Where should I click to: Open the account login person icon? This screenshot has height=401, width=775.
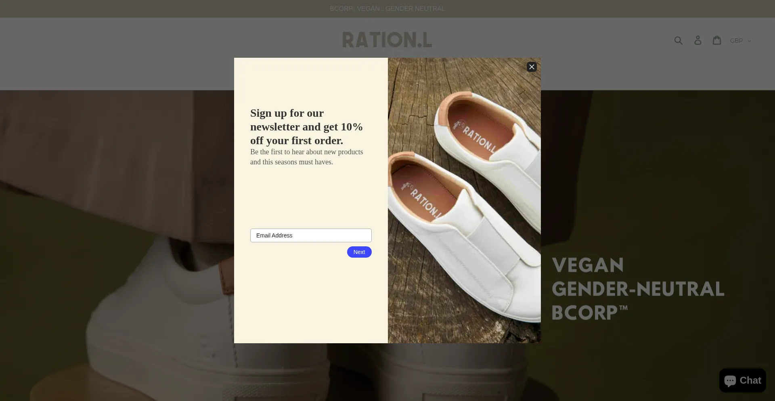698,40
